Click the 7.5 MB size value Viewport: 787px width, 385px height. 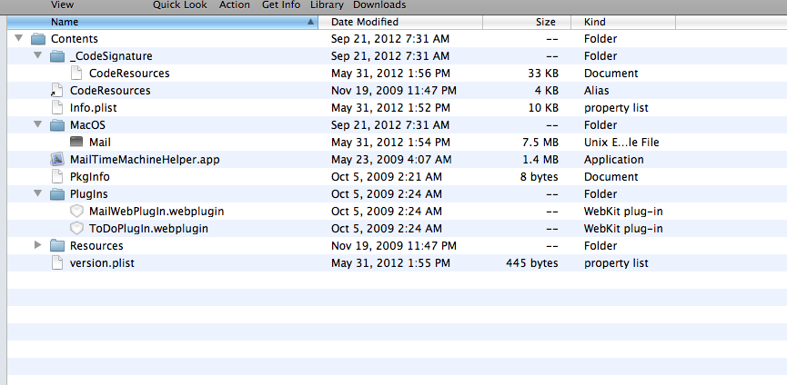tap(540, 143)
